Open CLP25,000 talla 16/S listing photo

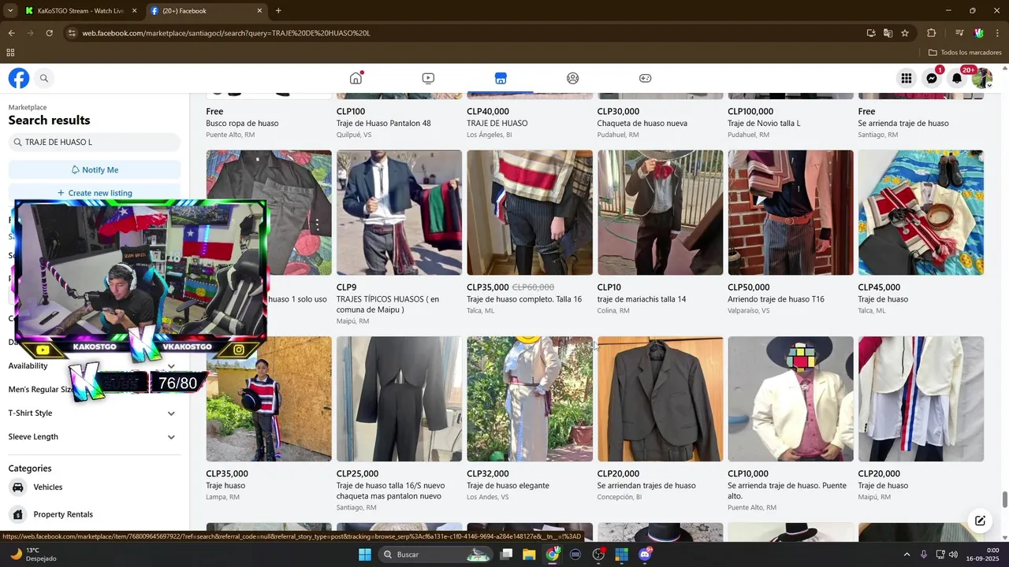(399, 399)
